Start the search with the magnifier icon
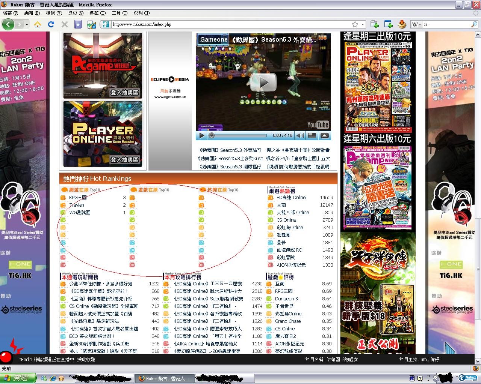This screenshot has width=481, height=384. pyautogui.click(x=474, y=24)
